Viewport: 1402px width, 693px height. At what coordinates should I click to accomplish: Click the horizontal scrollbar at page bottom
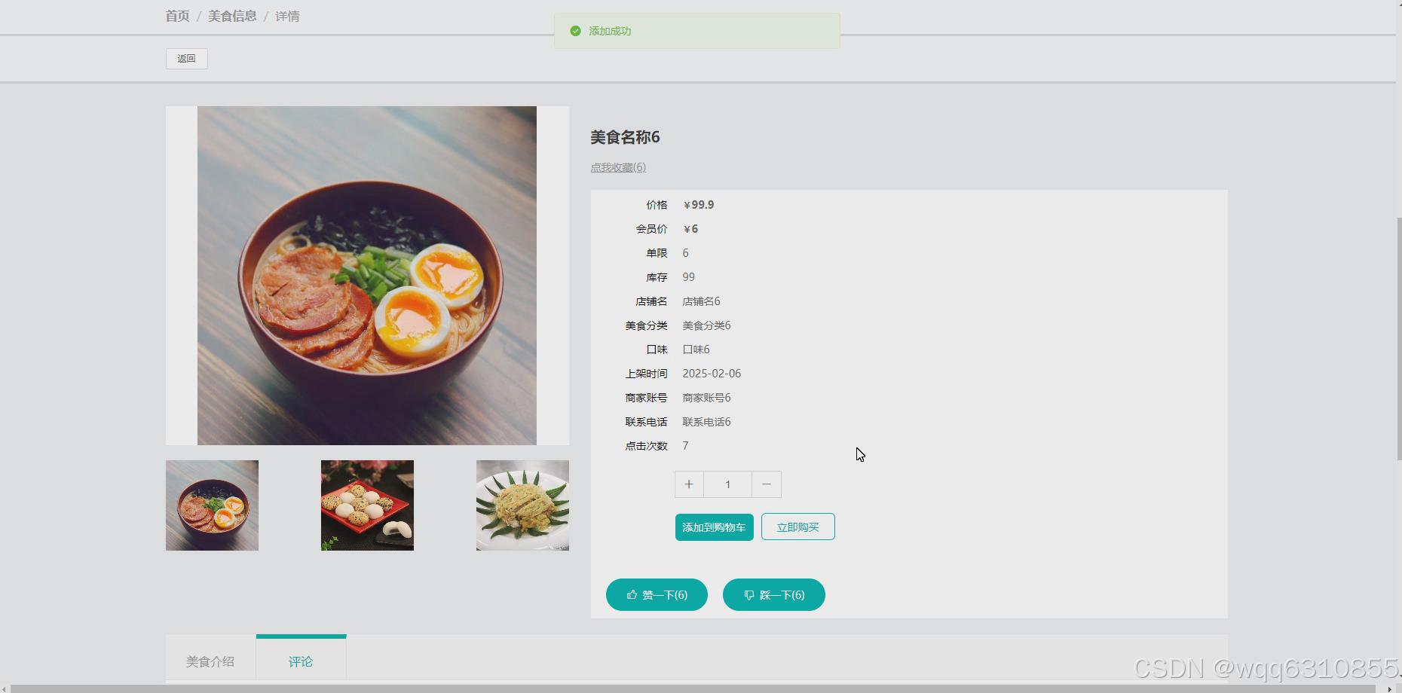[678, 686]
